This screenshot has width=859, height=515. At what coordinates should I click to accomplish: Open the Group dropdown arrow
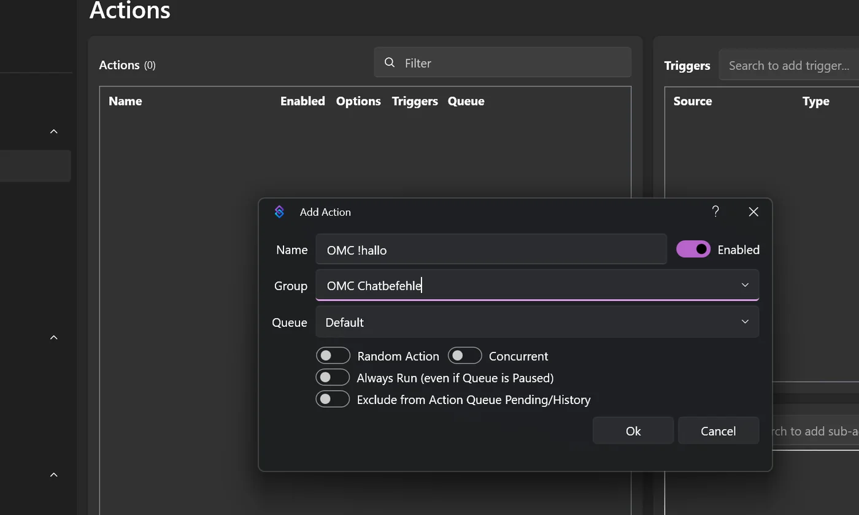point(745,285)
